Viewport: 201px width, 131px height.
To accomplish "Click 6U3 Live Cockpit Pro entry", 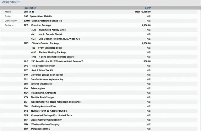I will [x=55, y=39].
